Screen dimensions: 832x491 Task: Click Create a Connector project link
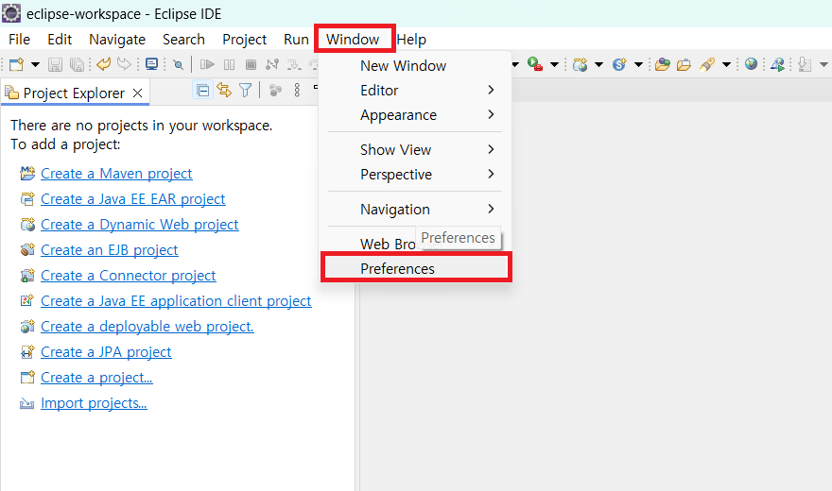[x=128, y=276]
